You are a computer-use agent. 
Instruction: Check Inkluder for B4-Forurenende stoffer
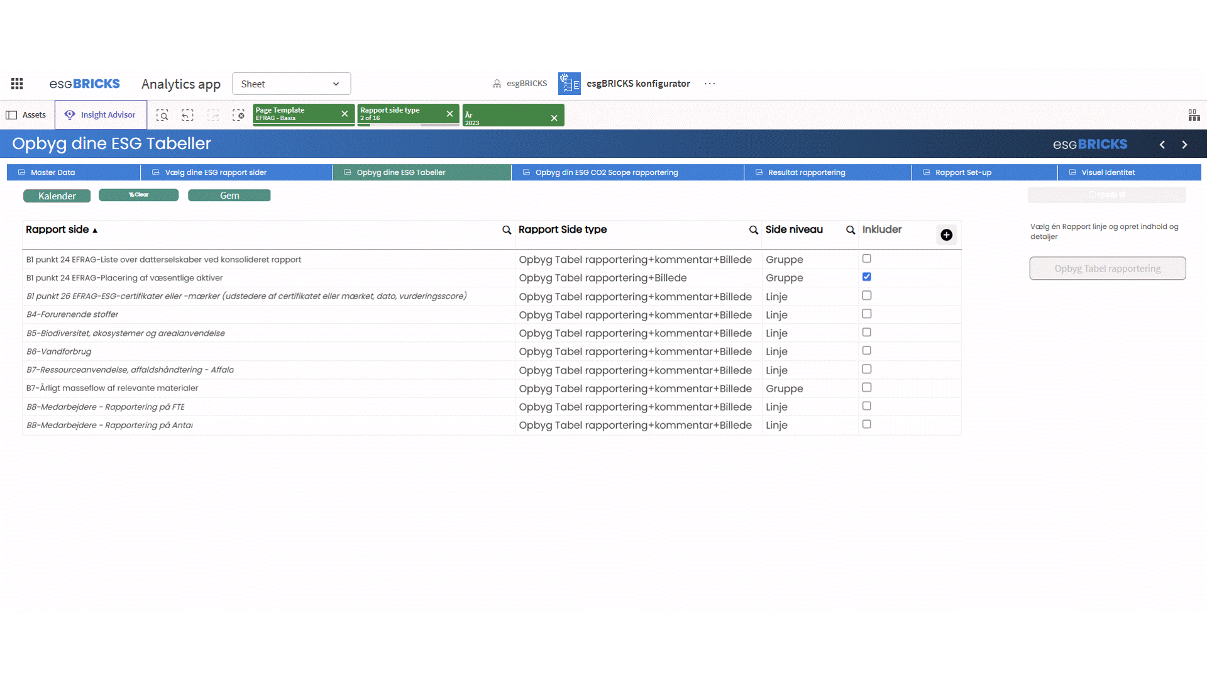867,314
